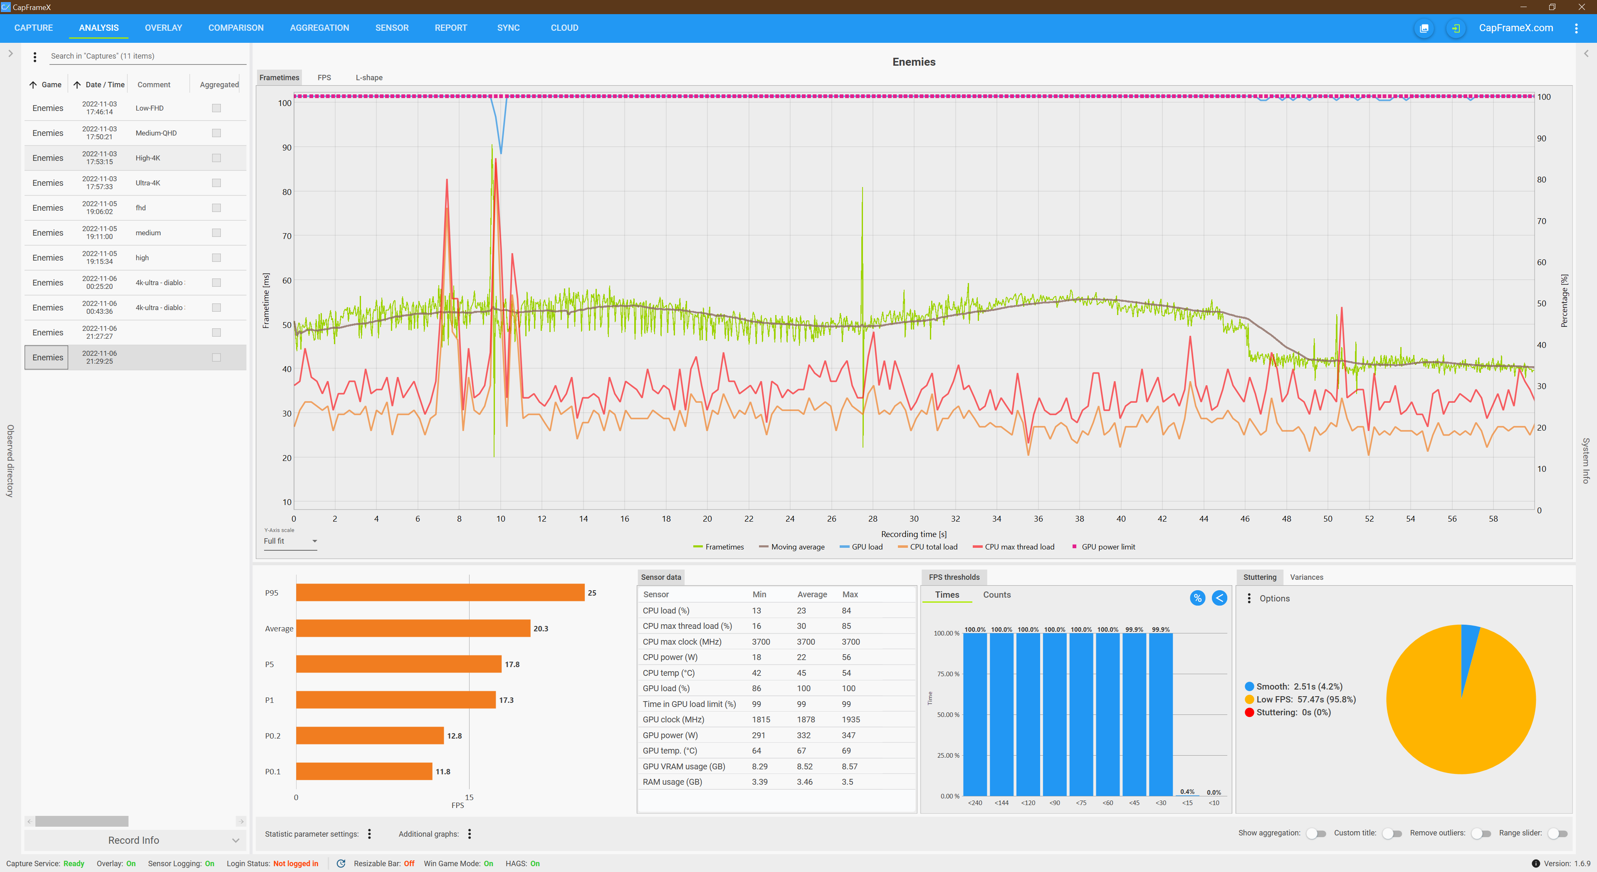Check Aggregated box for Low-FHD capture

[x=216, y=108]
